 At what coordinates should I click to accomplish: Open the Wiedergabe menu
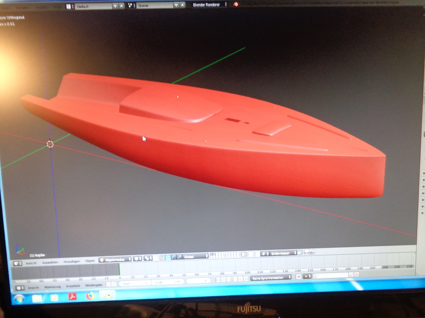click(x=94, y=285)
